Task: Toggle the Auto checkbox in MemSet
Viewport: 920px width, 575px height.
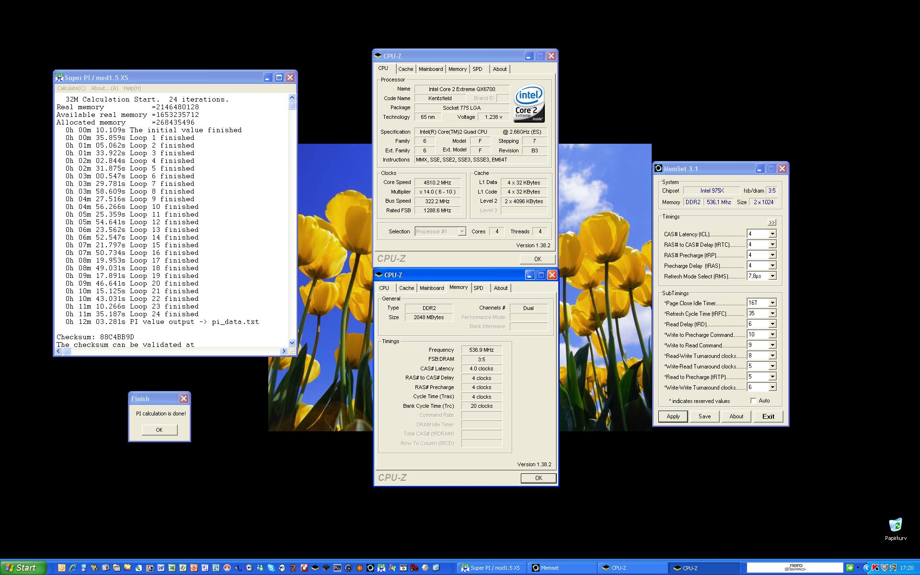Action: click(x=753, y=401)
